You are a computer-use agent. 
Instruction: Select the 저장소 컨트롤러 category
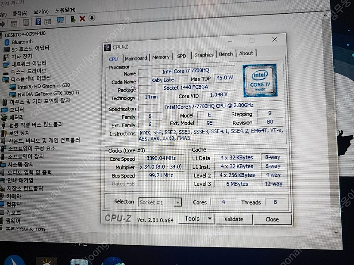coord(25,189)
